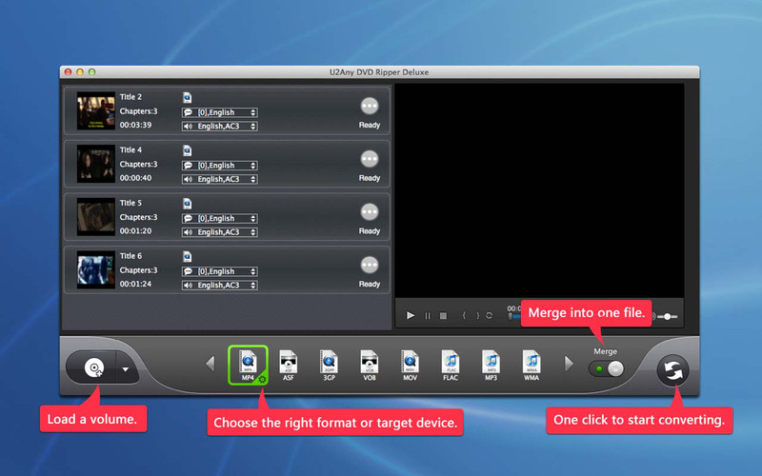This screenshot has width=762, height=476.
Task: Stop the preview playback
Action: click(443, 316)
